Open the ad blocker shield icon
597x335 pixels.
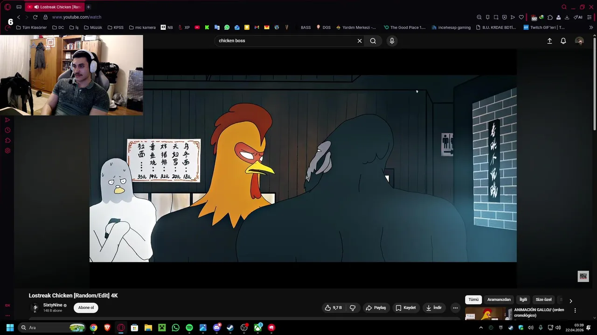point(504,17)
